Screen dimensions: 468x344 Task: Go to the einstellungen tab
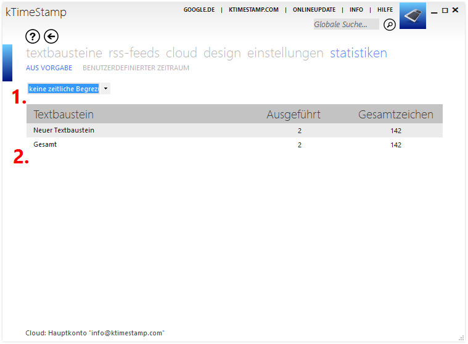coord(285,54)
